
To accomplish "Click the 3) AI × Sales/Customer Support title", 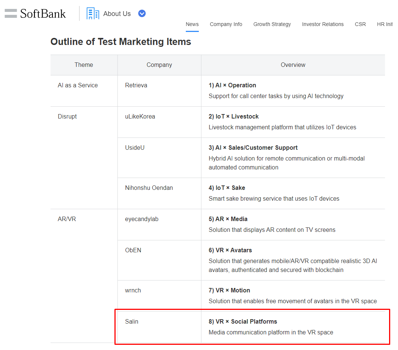I will pos(253,148).
